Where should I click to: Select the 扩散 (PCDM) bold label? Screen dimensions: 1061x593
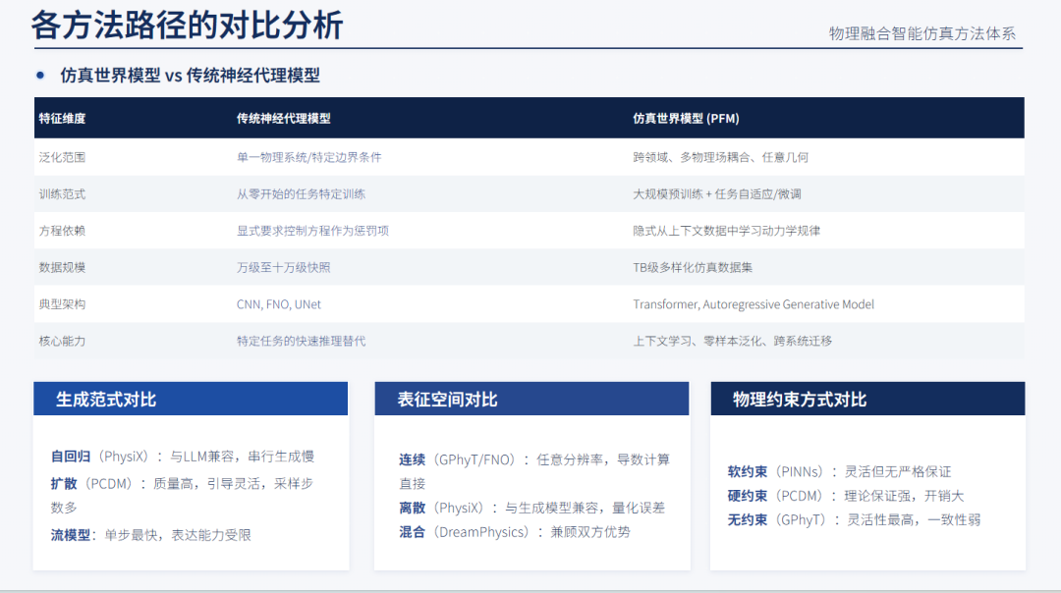pos(64,483)
